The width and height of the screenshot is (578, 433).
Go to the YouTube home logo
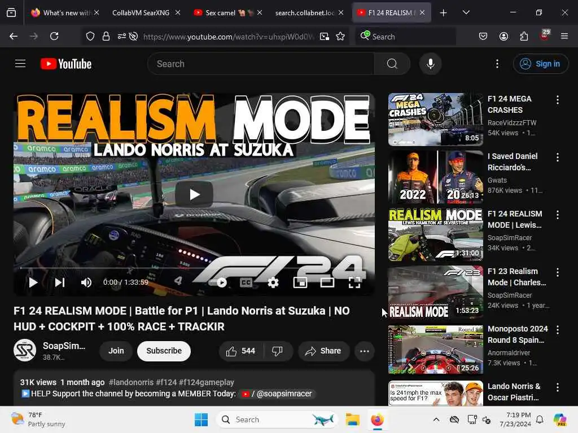point(66,64)
